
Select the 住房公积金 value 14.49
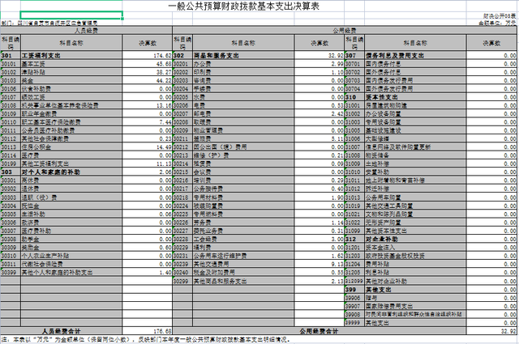tap(152, 147)
